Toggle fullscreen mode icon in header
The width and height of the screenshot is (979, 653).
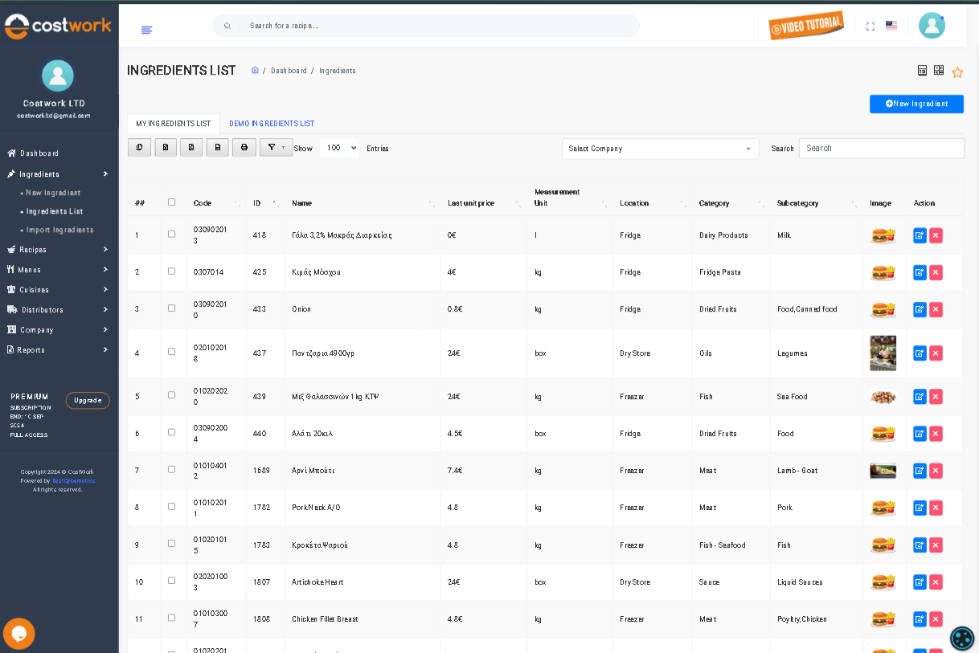point(870,27)
